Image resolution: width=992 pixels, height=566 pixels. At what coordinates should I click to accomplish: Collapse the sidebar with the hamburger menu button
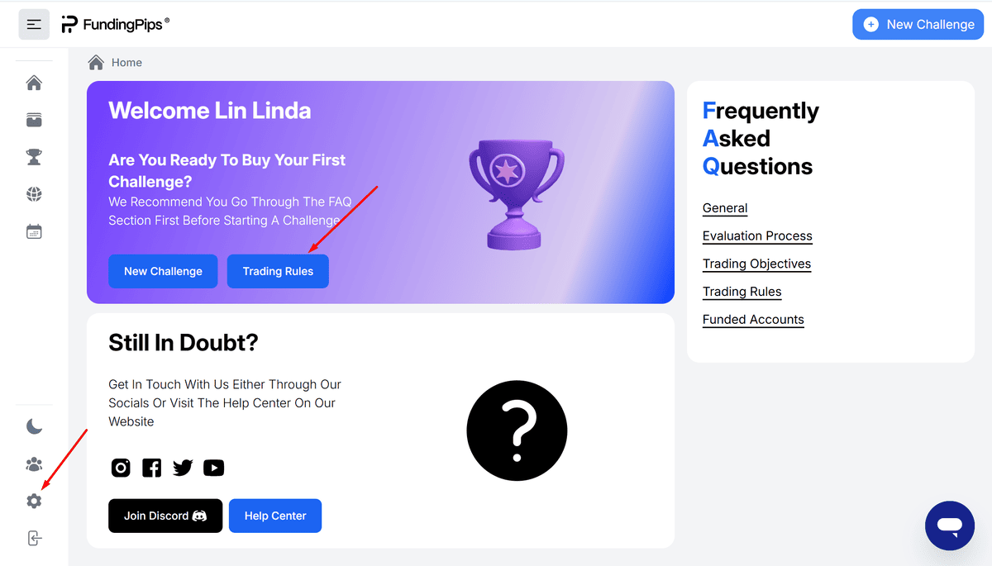(34, 25)
